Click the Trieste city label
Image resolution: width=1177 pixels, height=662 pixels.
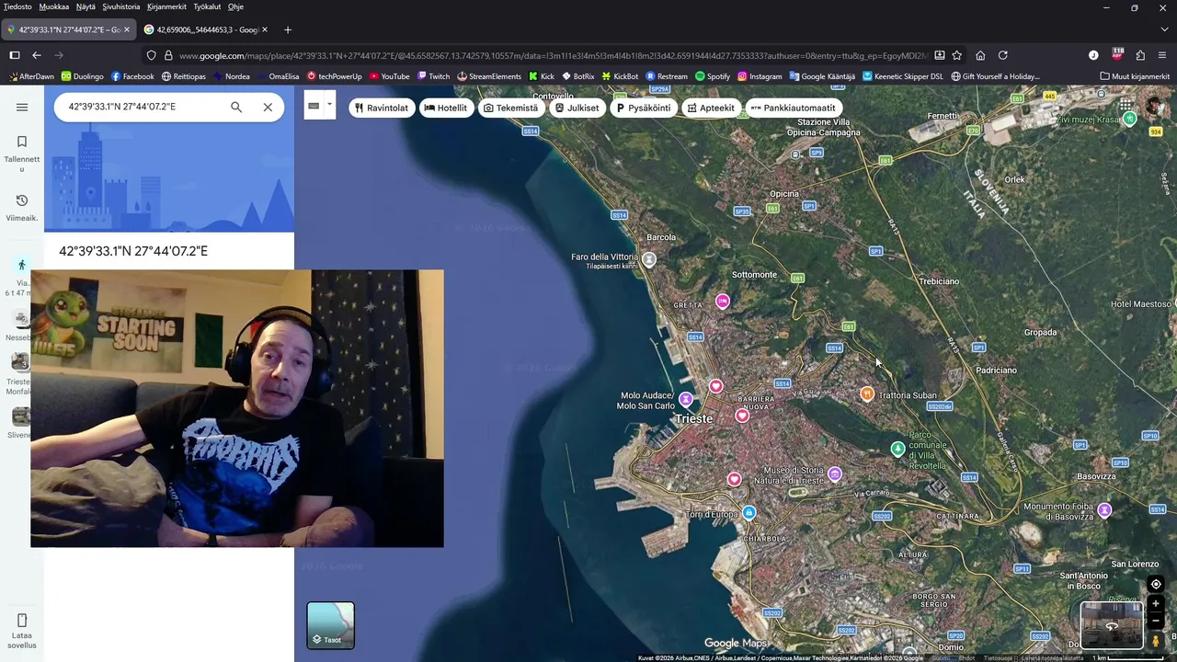point(694,418)
